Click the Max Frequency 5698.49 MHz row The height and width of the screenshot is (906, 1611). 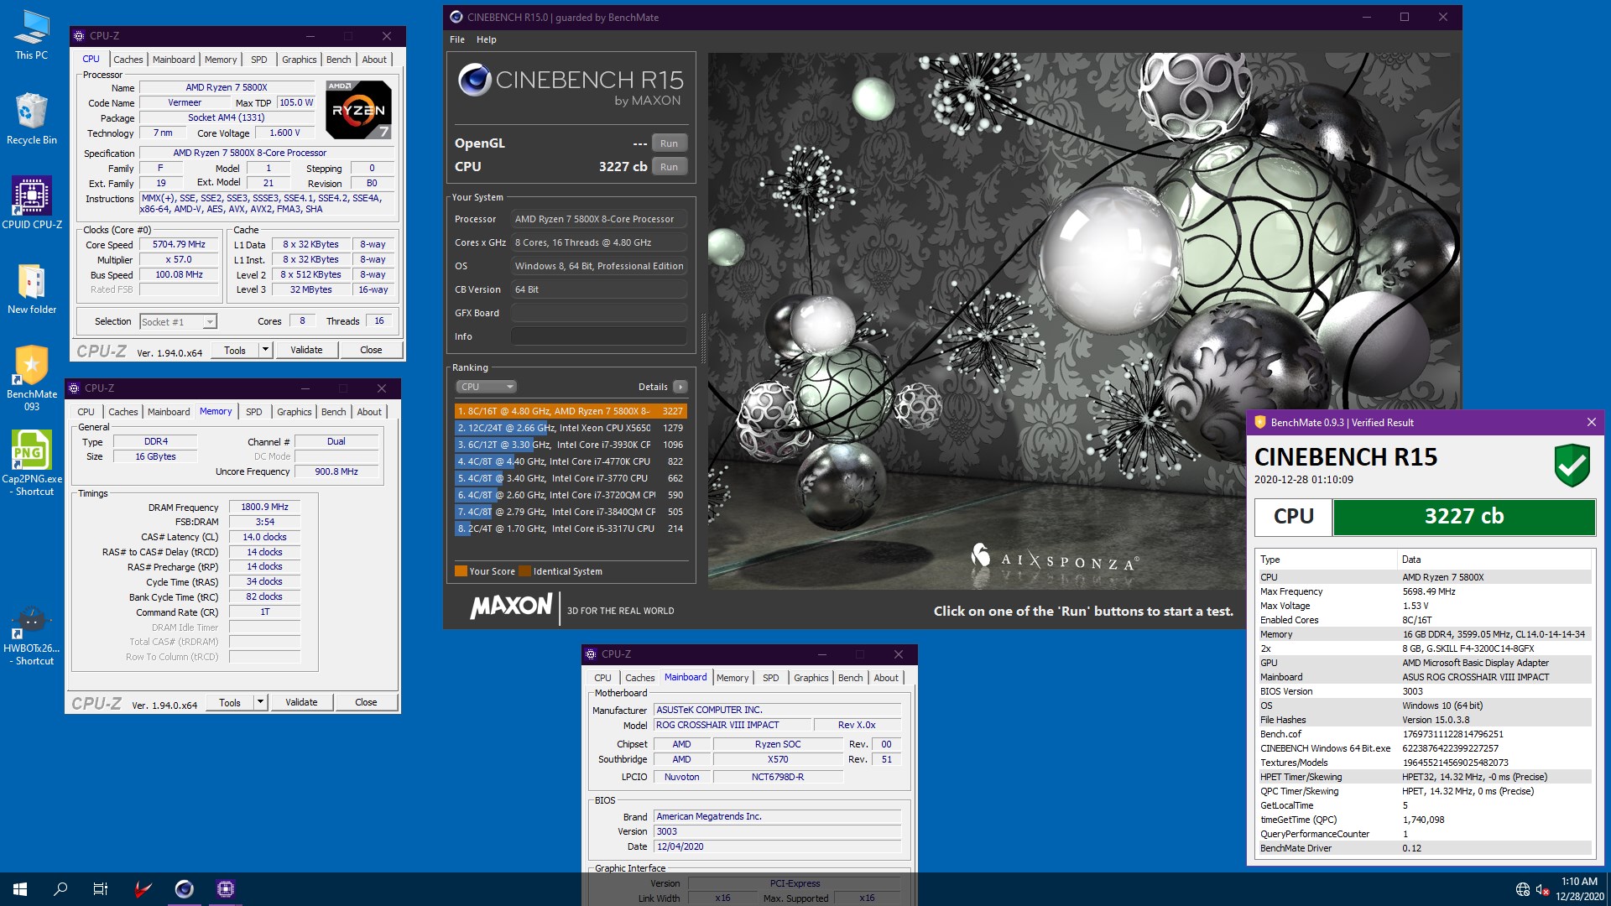pyautogui.click(x=1424, y=591)
